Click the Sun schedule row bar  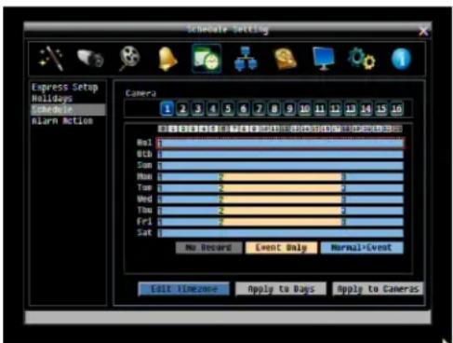coord(281,166)
